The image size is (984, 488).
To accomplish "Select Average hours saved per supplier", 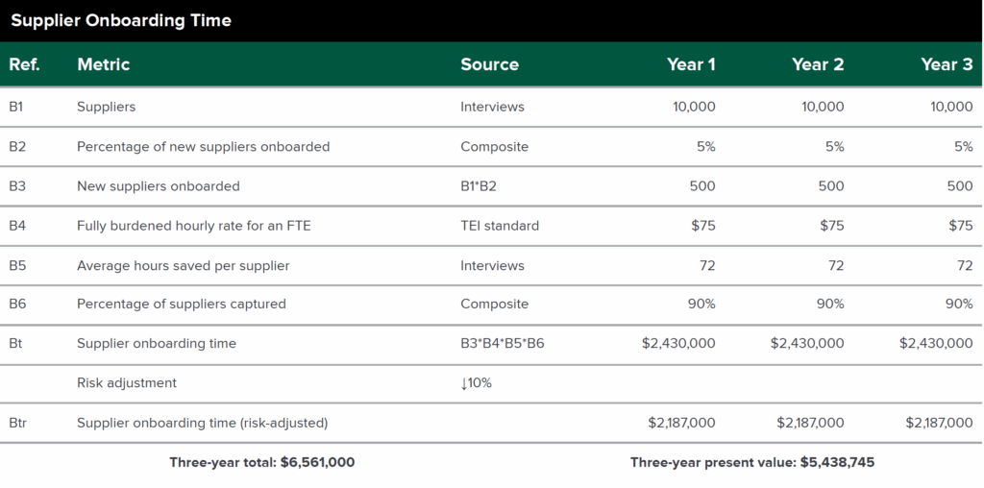I will (184, 266).
